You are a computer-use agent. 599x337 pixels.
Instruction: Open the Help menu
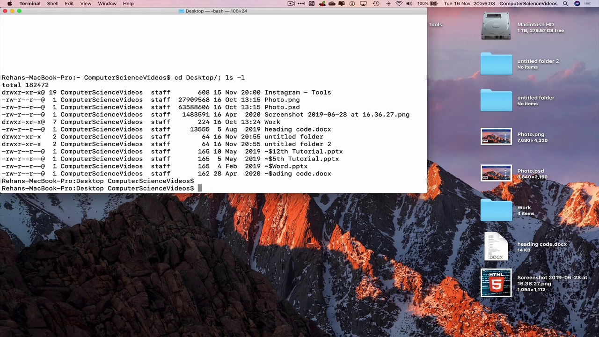(x=128, y=3)
